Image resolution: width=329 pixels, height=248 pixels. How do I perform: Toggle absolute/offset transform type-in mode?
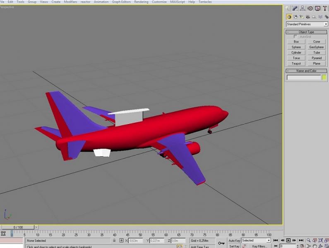click(121, 241)
